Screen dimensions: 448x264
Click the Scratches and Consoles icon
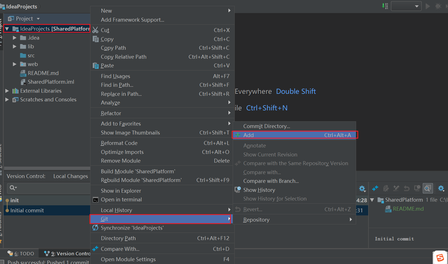15,100
